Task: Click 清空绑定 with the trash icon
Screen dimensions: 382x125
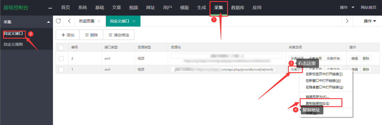Action: click(x=119, y=35)
